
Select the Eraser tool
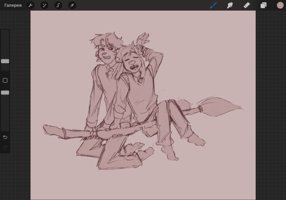[247, 5]
